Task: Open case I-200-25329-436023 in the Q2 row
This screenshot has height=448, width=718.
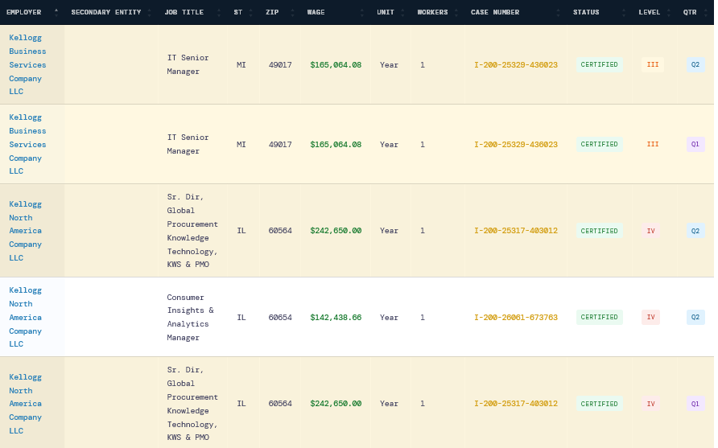Action: pyautogui.click(x=516, y=65)
